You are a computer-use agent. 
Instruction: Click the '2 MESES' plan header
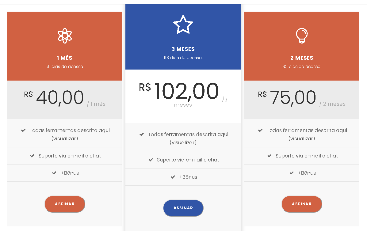tap(302, 58)
